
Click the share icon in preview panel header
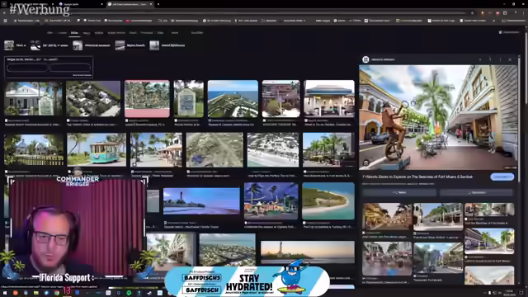click(490, 59)
